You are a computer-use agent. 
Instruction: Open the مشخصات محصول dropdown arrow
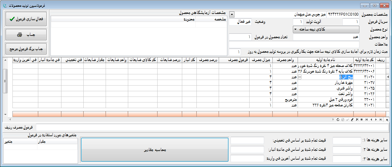[x=232, y=14]
